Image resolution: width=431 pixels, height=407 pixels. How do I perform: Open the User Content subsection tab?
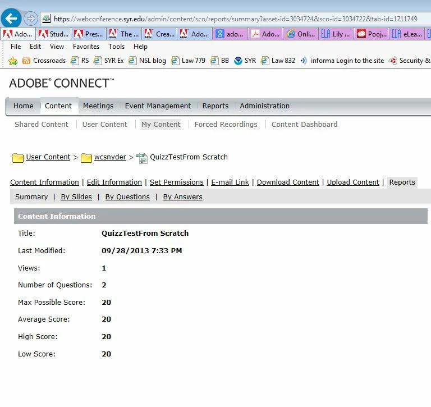105,124
